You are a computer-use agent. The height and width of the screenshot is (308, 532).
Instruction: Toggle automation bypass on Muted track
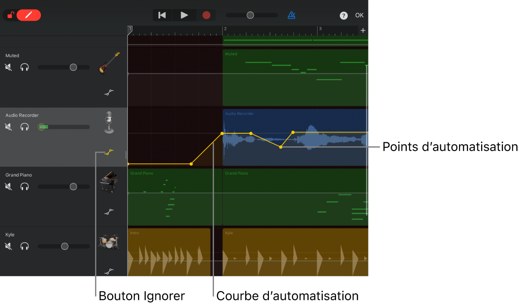[x=109, y=92]
